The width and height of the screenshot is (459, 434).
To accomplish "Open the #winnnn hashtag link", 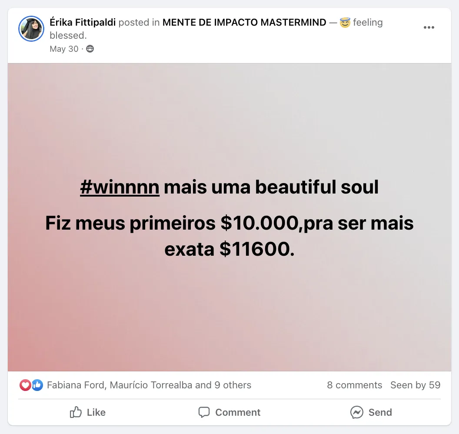I will [x=120, y=187].
